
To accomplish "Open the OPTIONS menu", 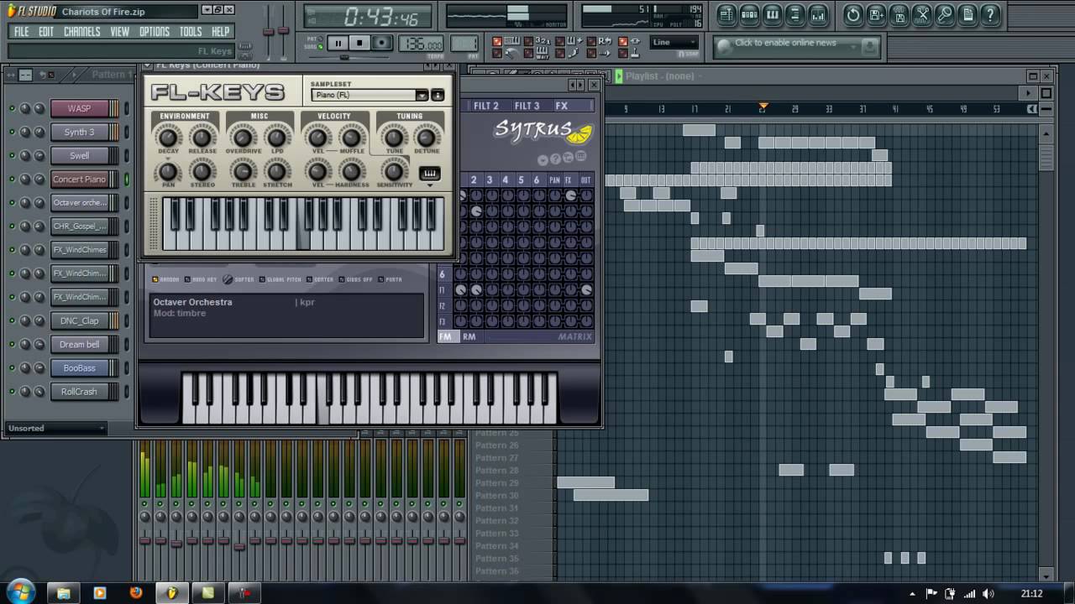I will point(155,32).
